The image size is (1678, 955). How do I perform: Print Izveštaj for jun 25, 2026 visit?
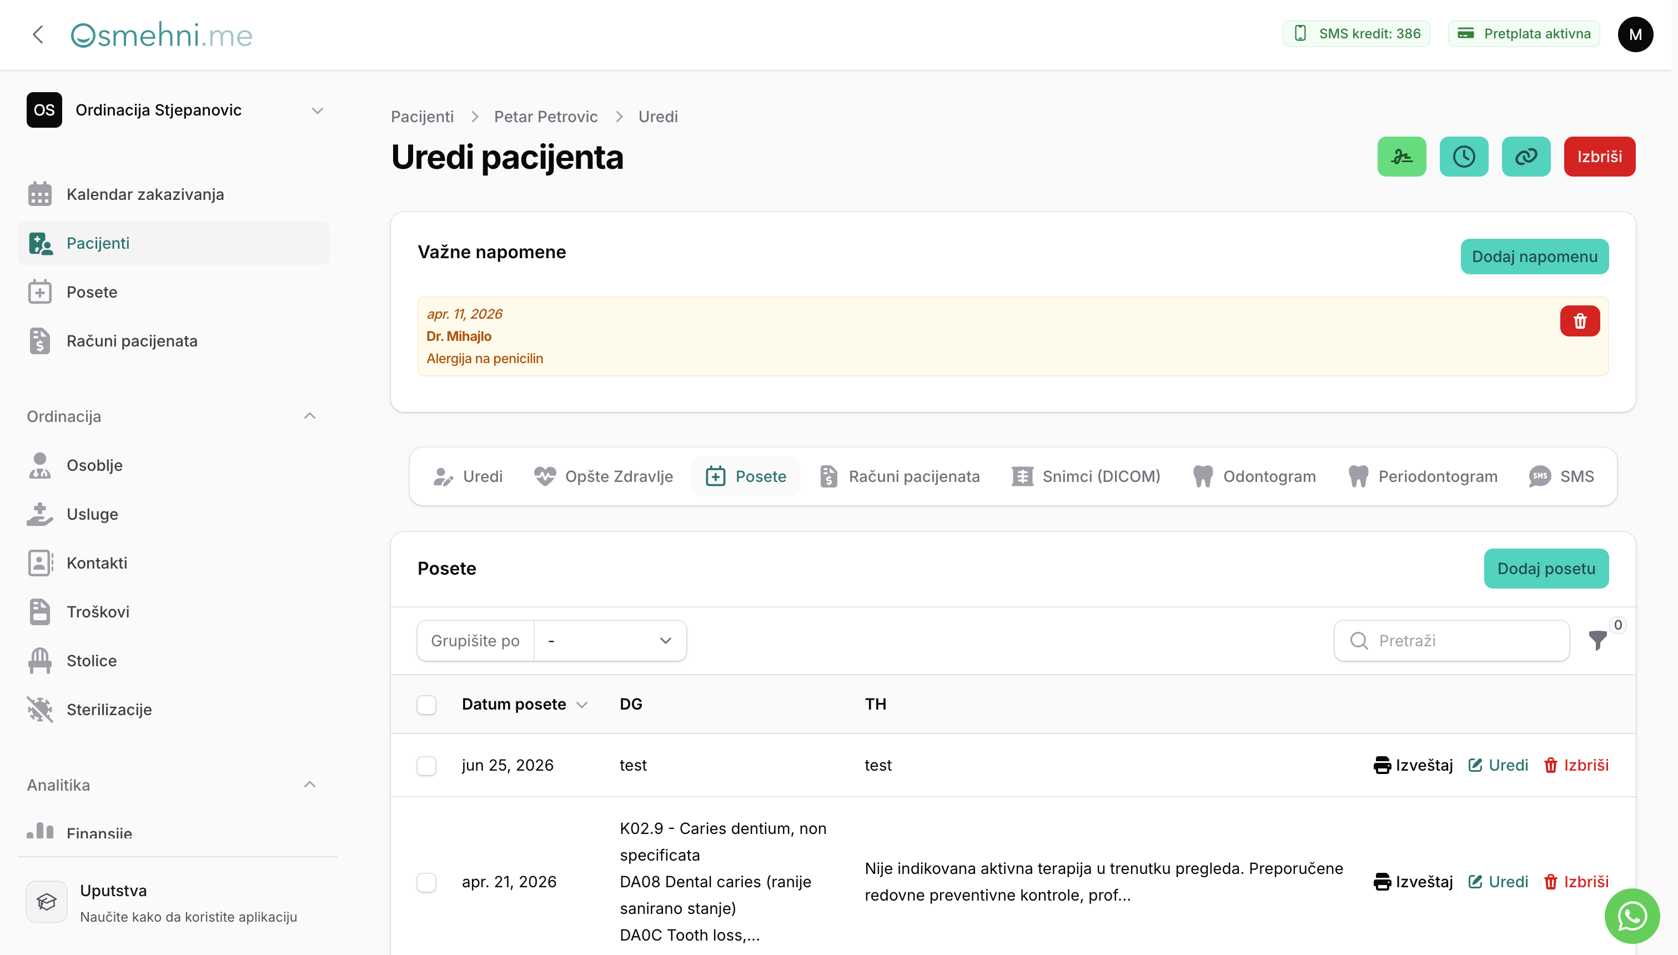[x=1413, y=765]
